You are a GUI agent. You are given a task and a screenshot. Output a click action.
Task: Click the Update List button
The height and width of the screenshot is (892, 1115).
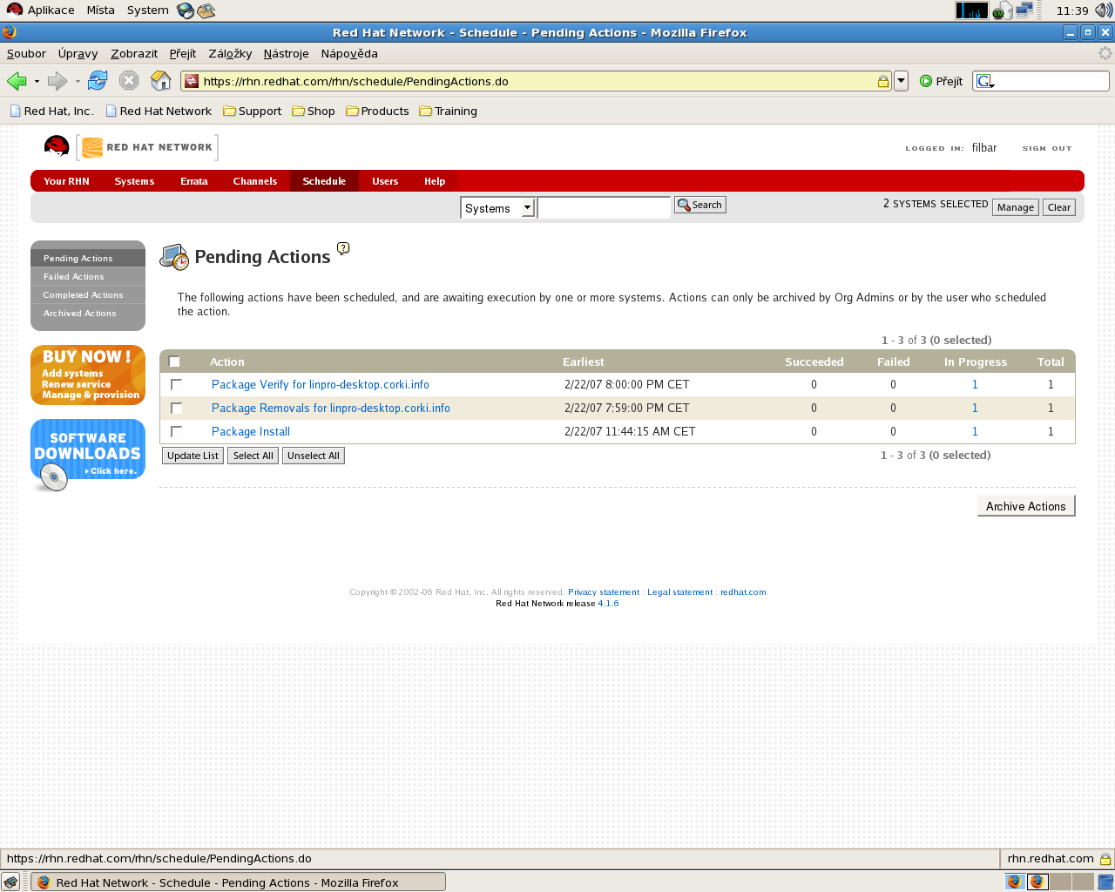pyautogui.click(x=193, y=456)
